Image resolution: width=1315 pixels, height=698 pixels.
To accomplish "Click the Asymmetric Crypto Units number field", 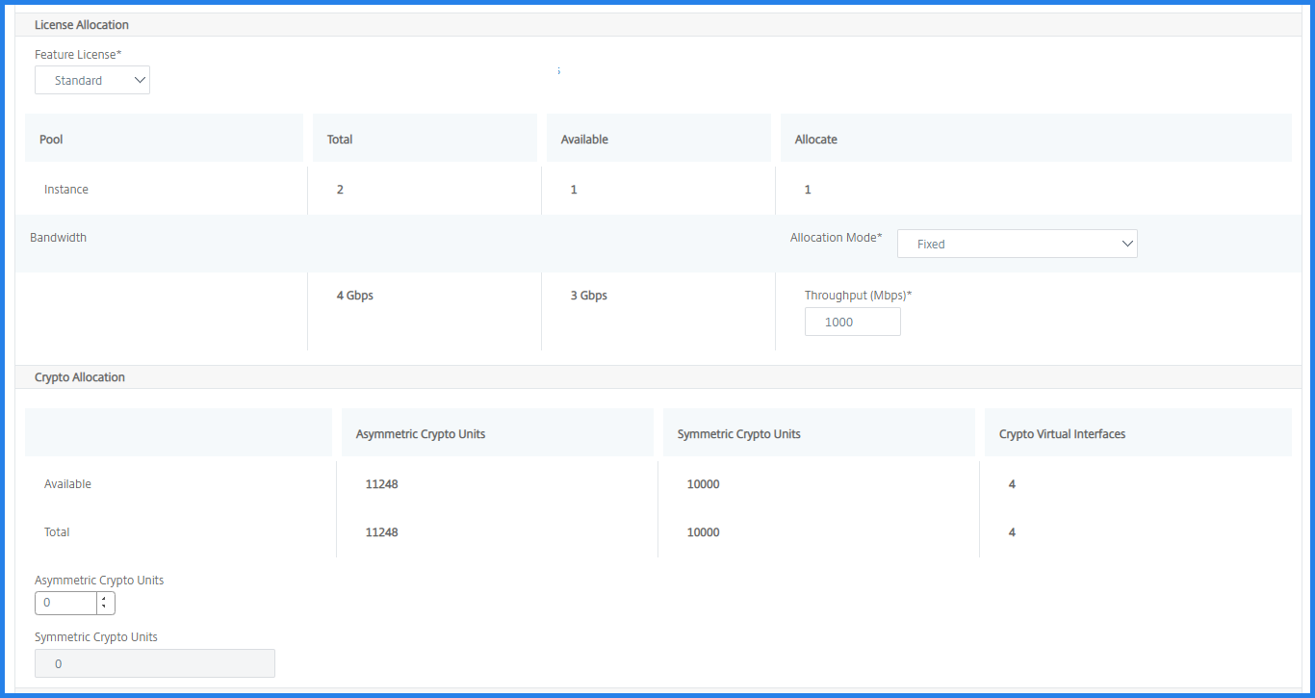I will pyautogui.click(x=65, y=604).
